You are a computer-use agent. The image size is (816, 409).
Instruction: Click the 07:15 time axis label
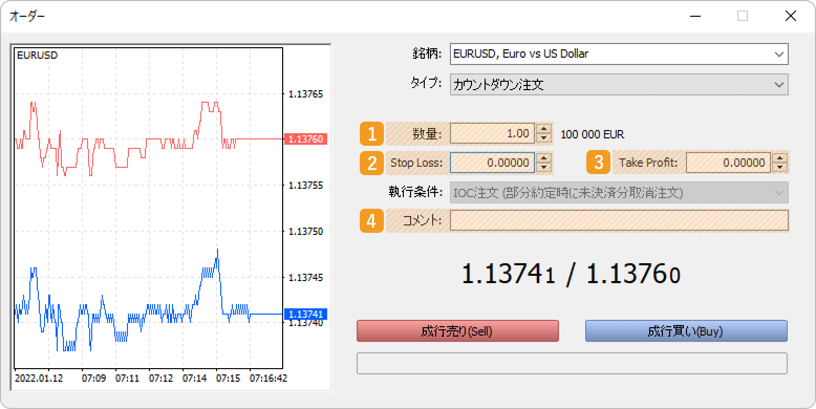coord(228,378)
